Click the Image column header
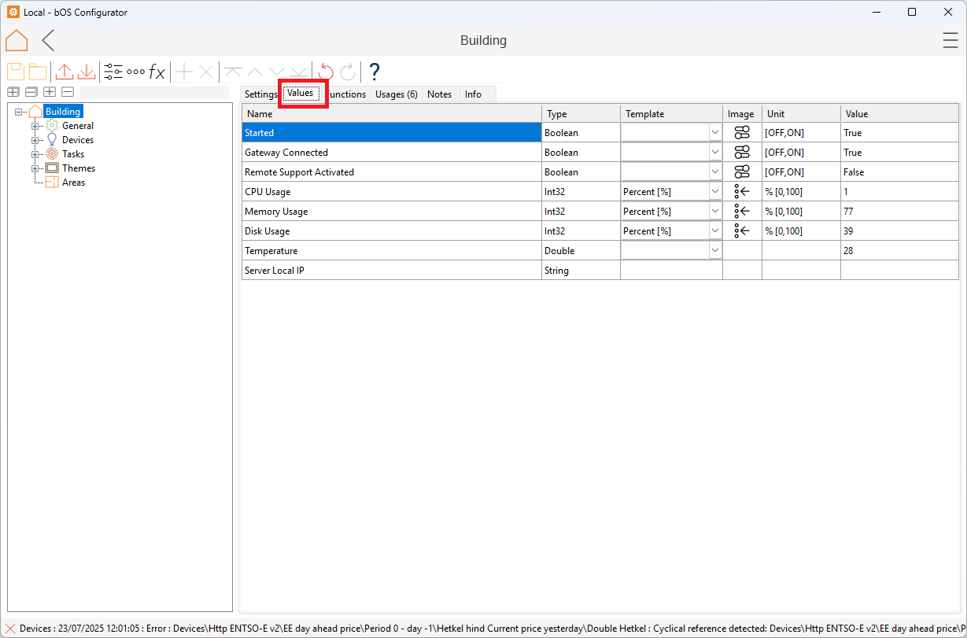967x638 pixels. coord(743,114)
